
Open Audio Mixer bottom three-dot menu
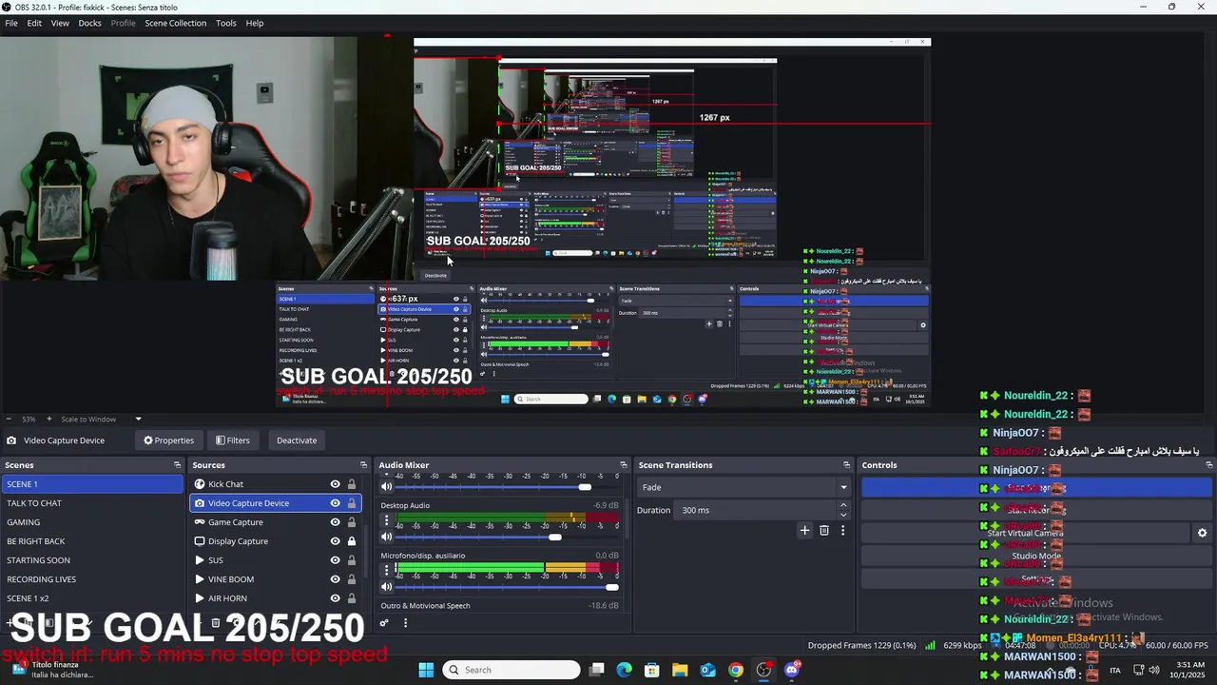coord(405,623)
